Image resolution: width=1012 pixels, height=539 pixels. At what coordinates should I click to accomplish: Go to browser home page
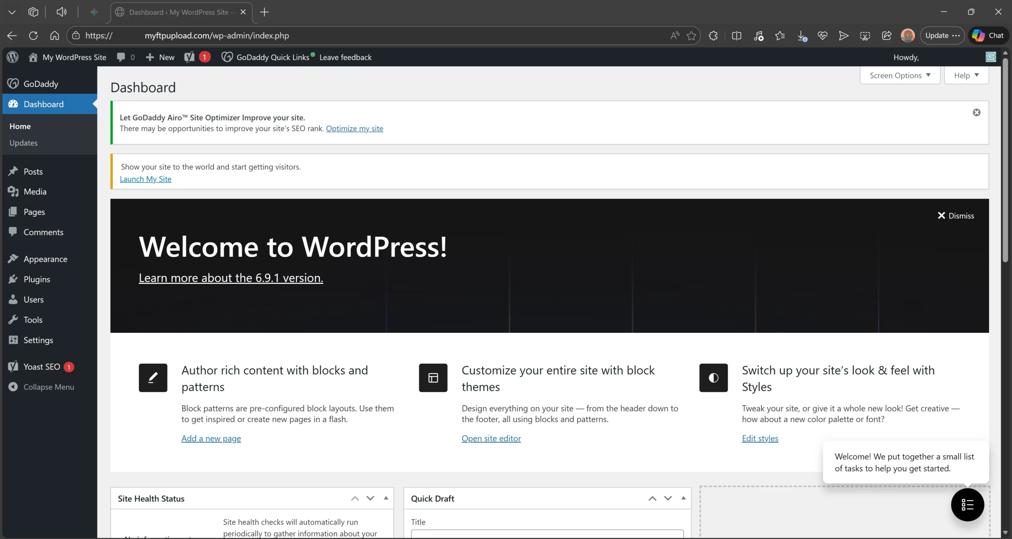coord(55,36)
